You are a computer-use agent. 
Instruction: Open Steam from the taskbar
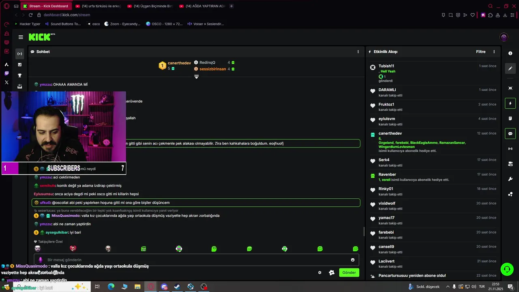177,287
